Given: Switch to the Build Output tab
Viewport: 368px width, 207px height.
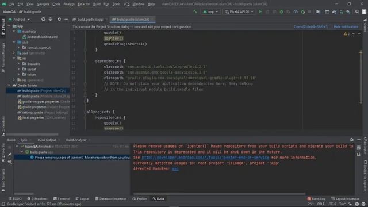Looking at the screenshot, I should click(47, 140).
